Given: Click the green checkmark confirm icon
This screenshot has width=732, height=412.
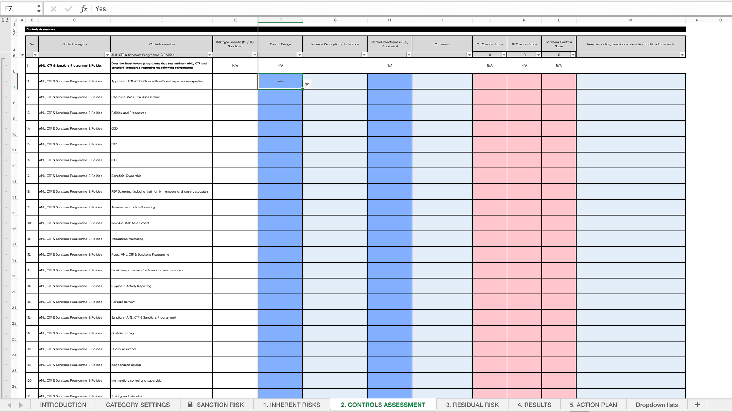Looking at the screenshot, I should click(68, 8).
